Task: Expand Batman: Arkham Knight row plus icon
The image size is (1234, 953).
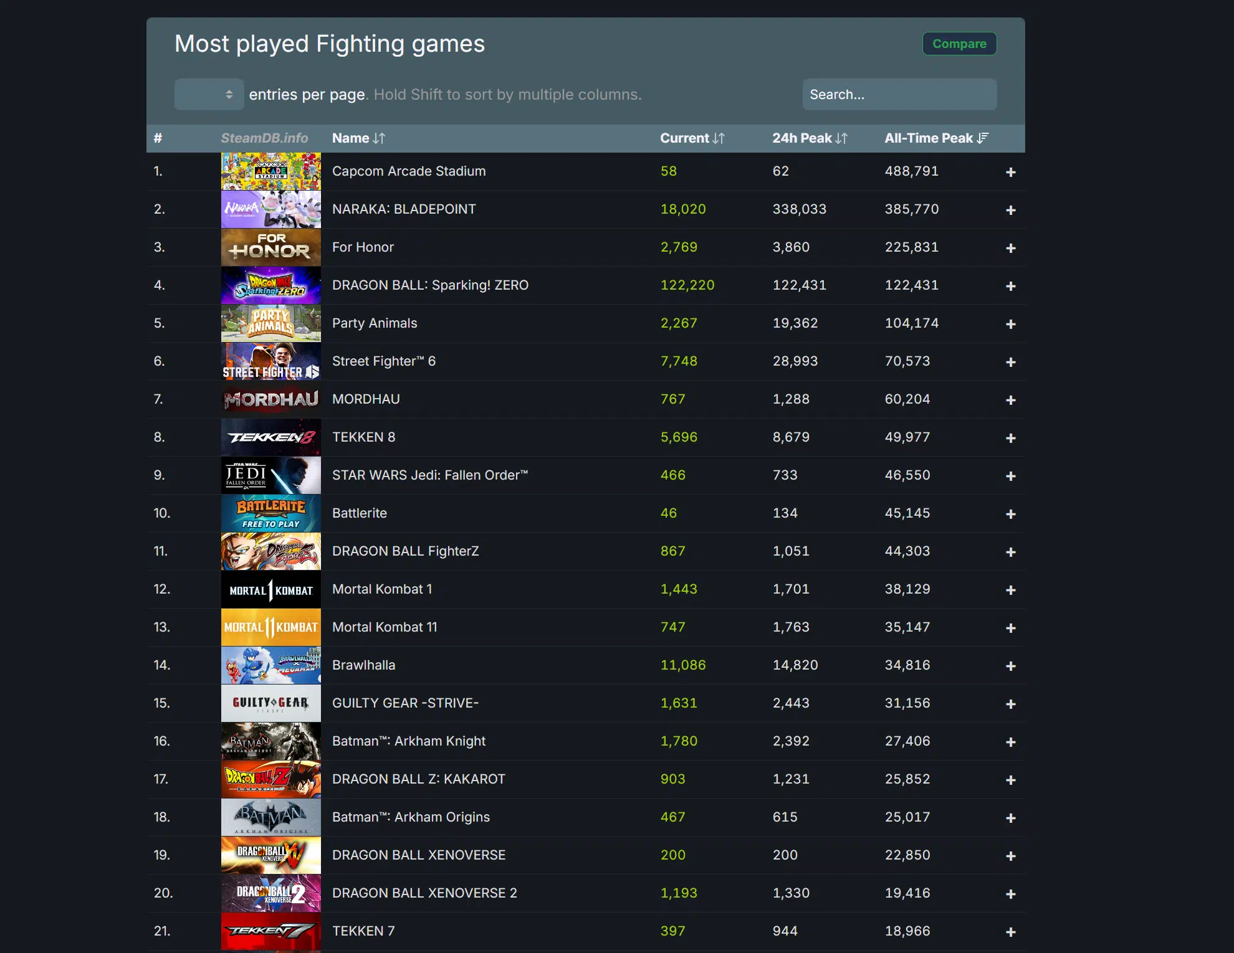Action: pos(1011,742)
